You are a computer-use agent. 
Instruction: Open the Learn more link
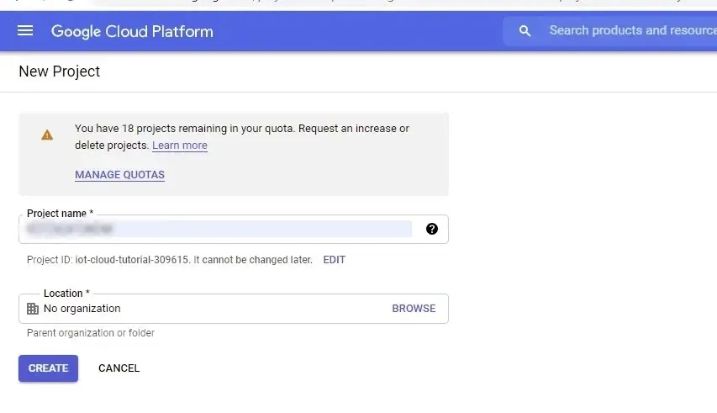180,145
